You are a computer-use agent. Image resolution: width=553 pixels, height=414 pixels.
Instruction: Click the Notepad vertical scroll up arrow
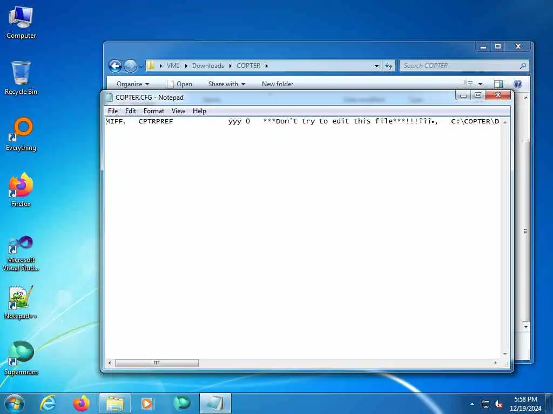coord(505,122)
